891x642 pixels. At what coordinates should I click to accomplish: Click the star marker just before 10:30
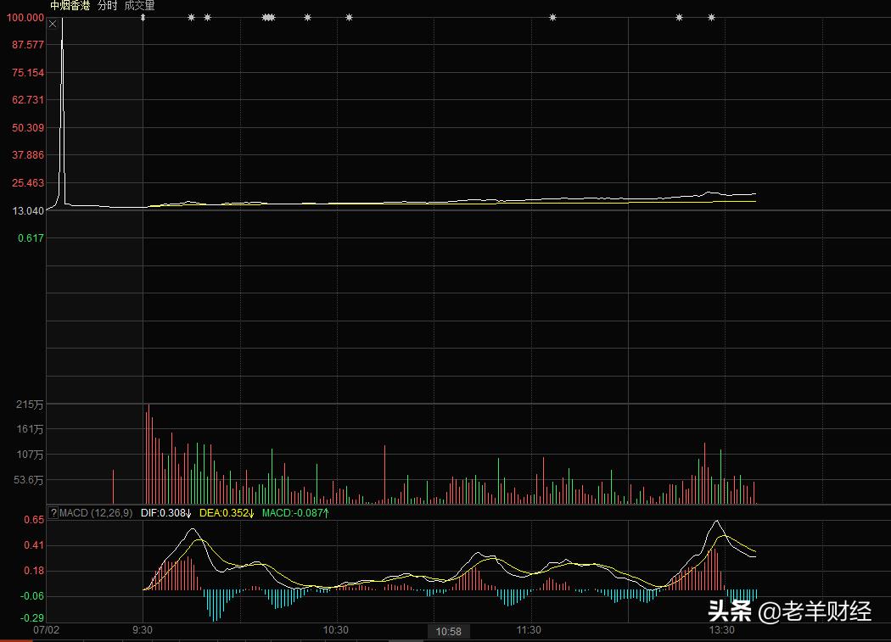pos(307,18)
